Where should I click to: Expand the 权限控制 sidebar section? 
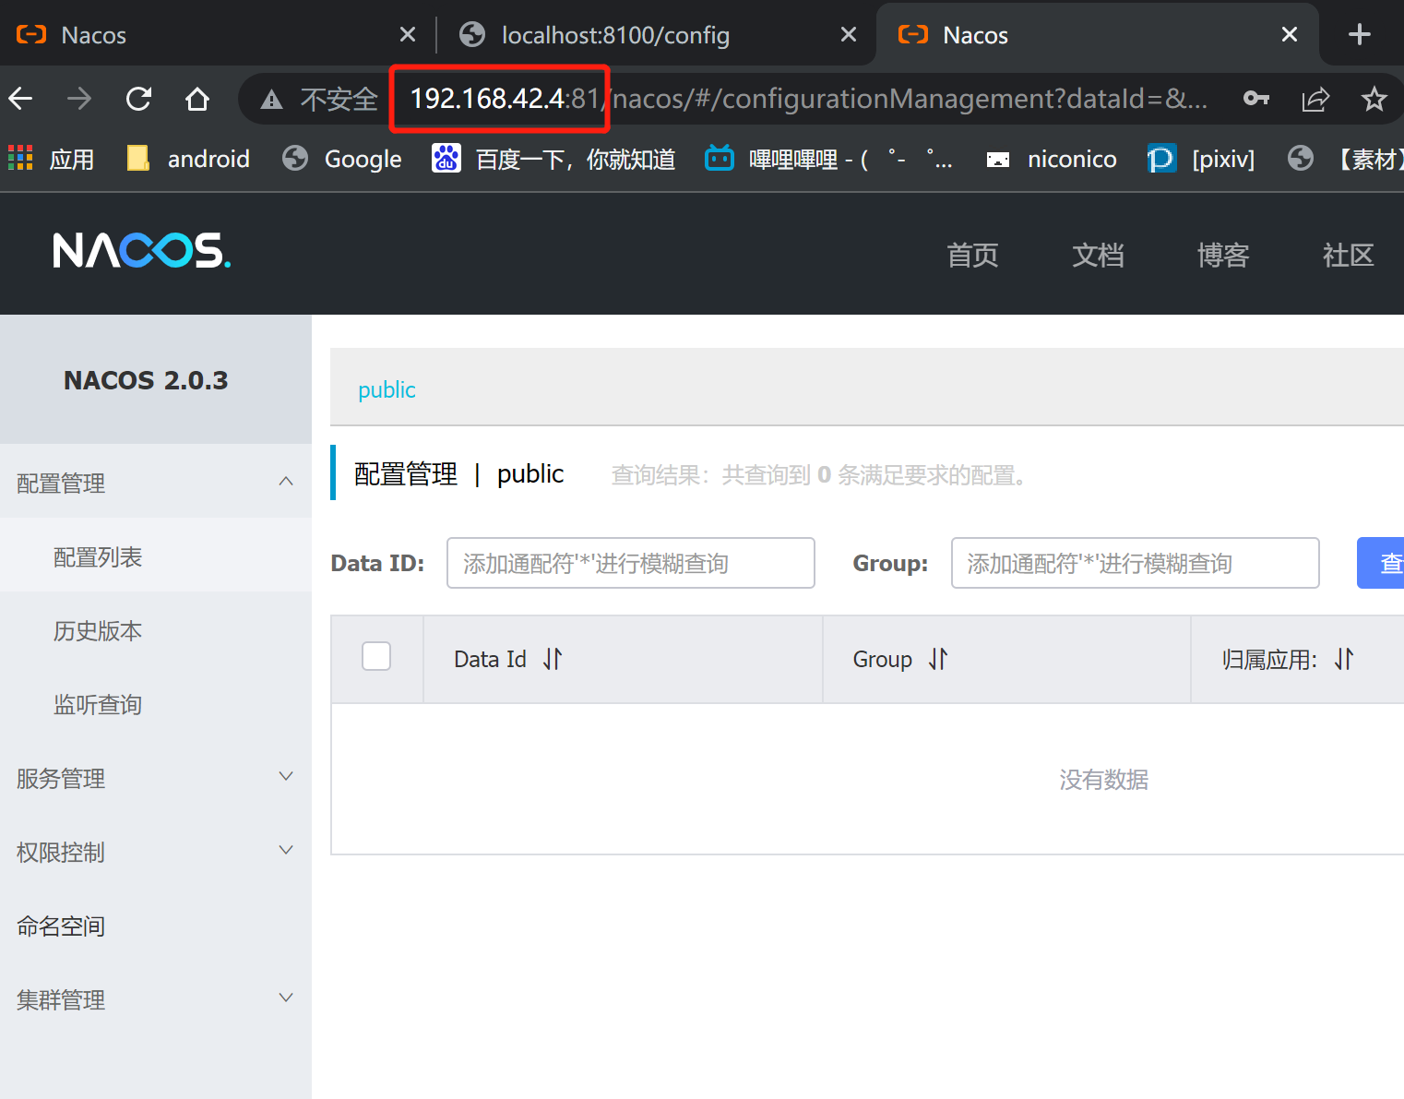(x=156, y=852)
